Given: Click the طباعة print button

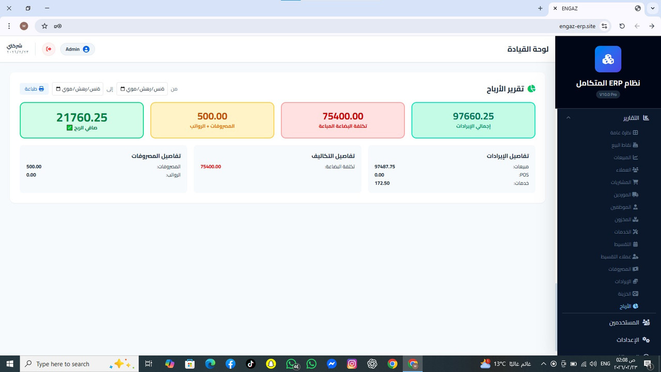Looking at the screenshot, I should 34,88.
